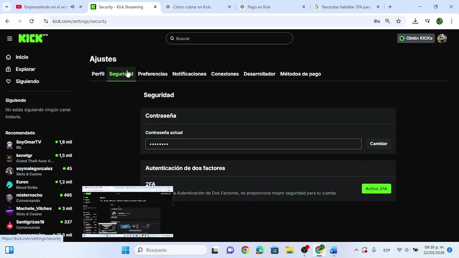Open kenetgr channel avatar
The height and width of the screenshot is (258, 459).
[x=10, y=158]
